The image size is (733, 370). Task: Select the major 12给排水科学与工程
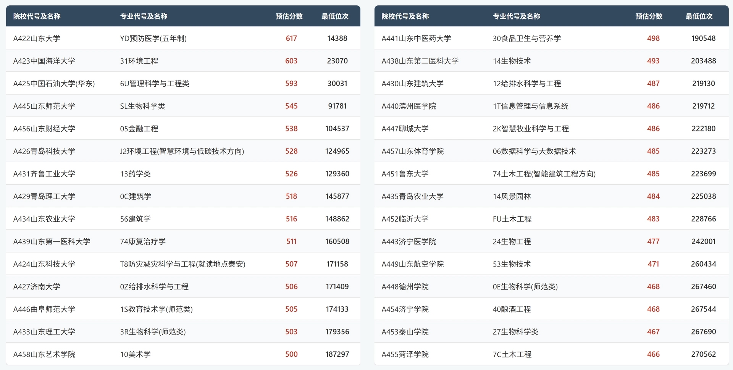(x=527, y=83)
